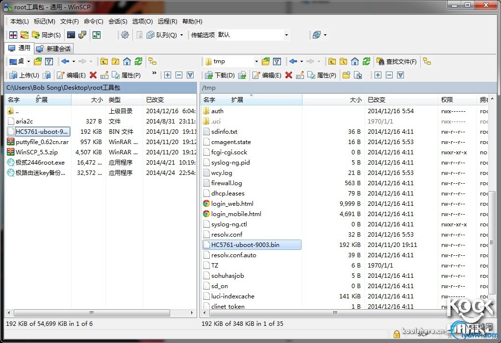Click the Open in PuTTY icon

click(x=82, y=35)
